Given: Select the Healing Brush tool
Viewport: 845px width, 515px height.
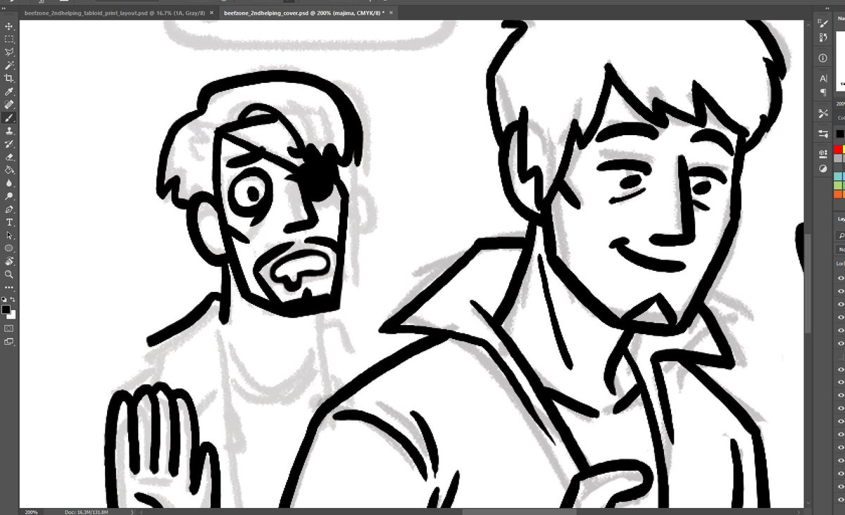Looking at the screenshot, I should coord(9,105).
